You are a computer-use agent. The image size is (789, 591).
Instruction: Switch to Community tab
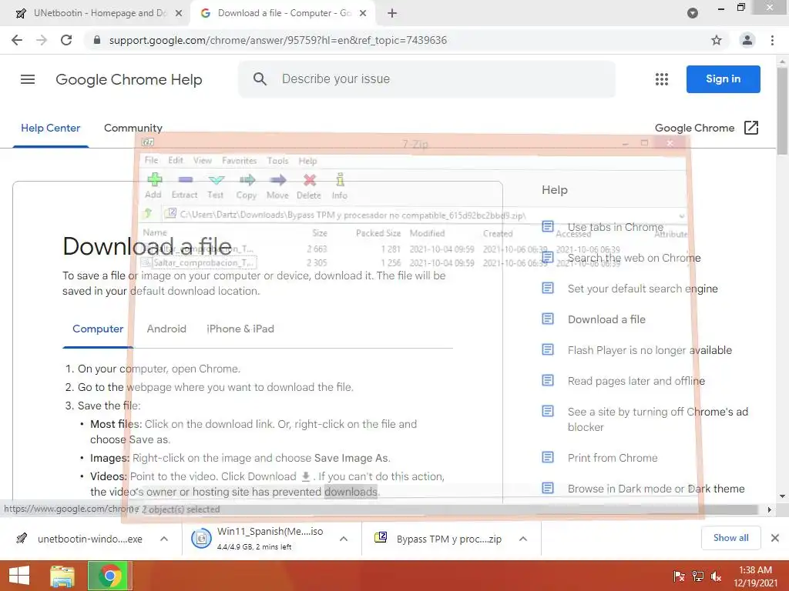click(133, 128)
